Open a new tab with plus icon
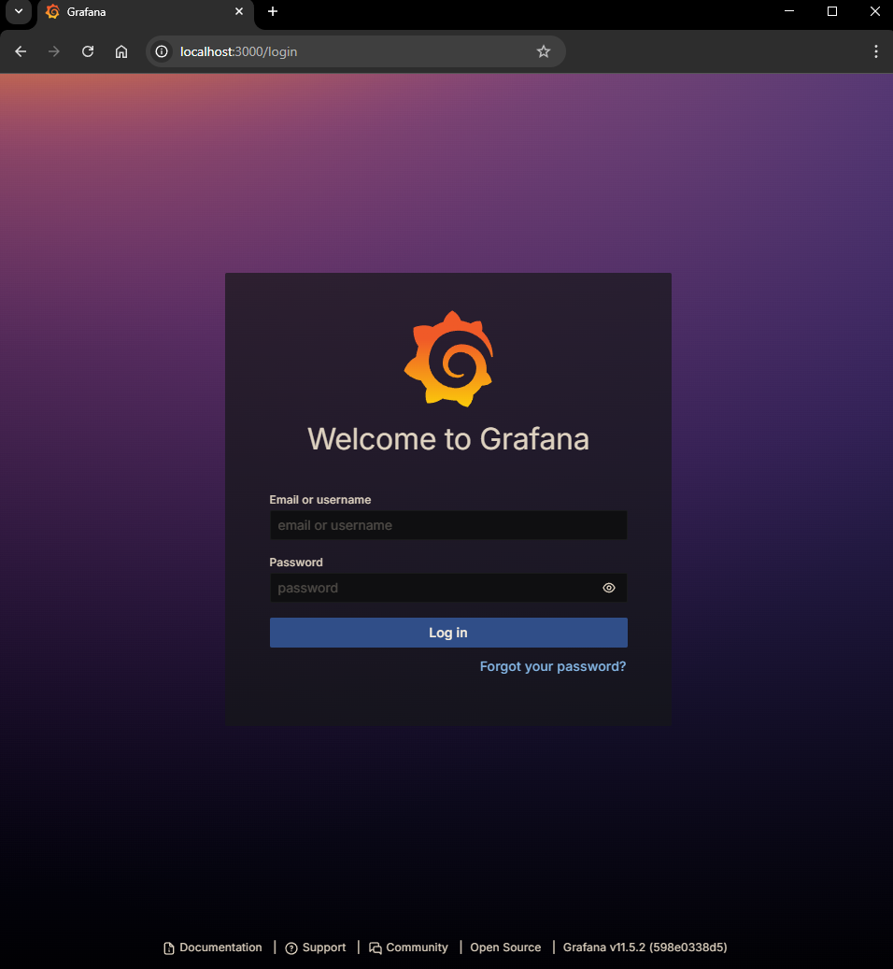The image size is (893, 969). coord(273,12)
